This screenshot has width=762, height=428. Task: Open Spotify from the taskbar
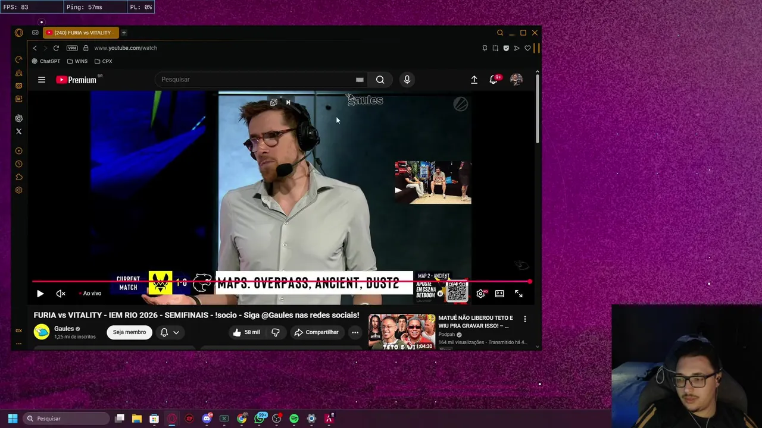coord(294,418)
